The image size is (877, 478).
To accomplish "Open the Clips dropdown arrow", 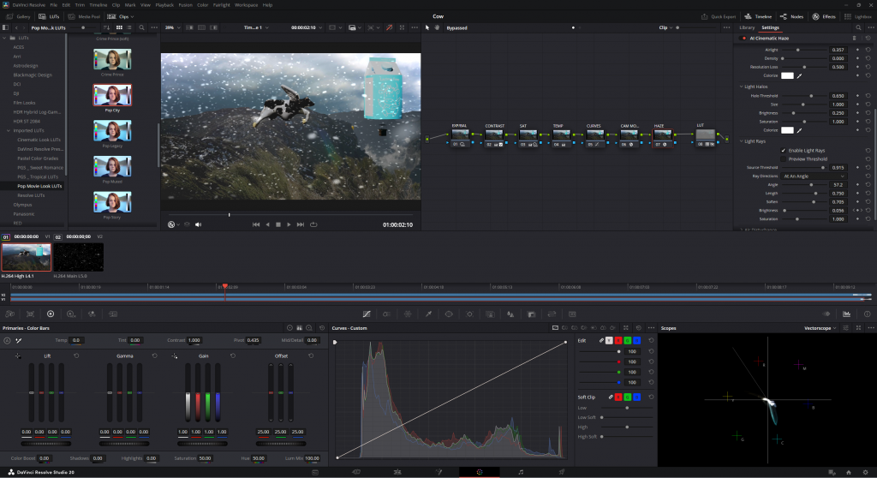I will coord(132,17).
